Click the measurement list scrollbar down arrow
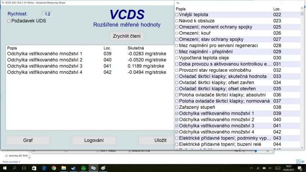 [x=302, y=148]
